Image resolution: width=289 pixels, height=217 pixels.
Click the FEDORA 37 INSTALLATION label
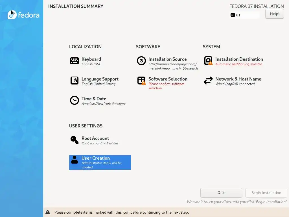coord(257,6)
